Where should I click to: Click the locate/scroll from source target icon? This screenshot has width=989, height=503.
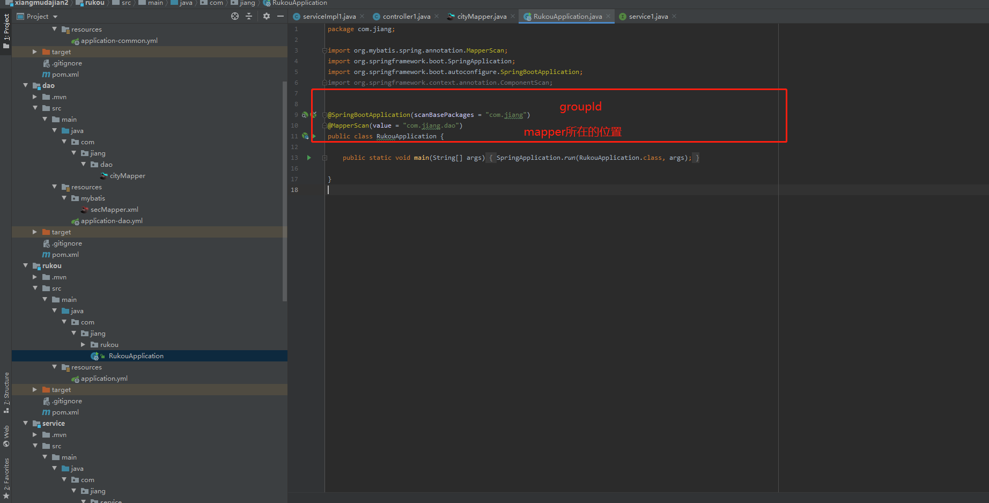[235, 17]
